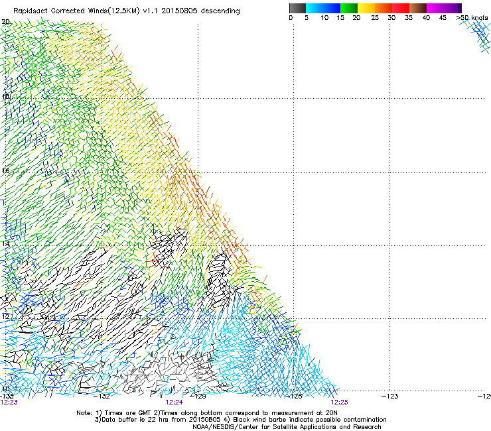This screenshot has height=431, width=491.
Task: Click longitude axis label '-129'
Action: point(198,397)
